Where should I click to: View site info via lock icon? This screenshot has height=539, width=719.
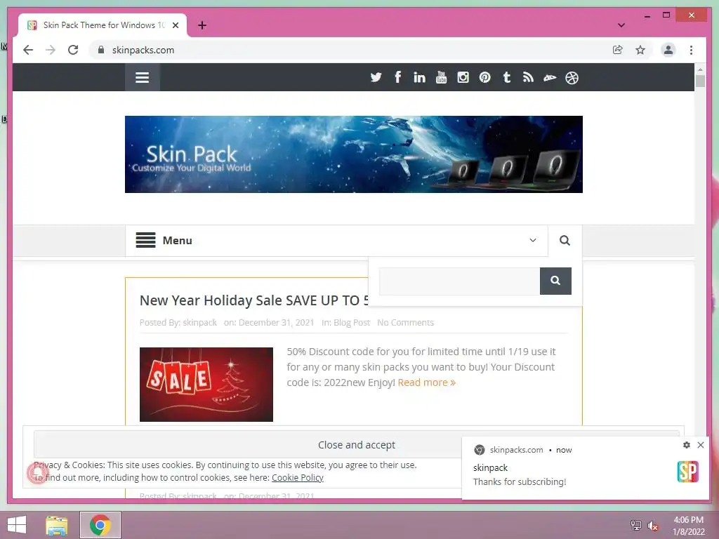click(101, 50)
